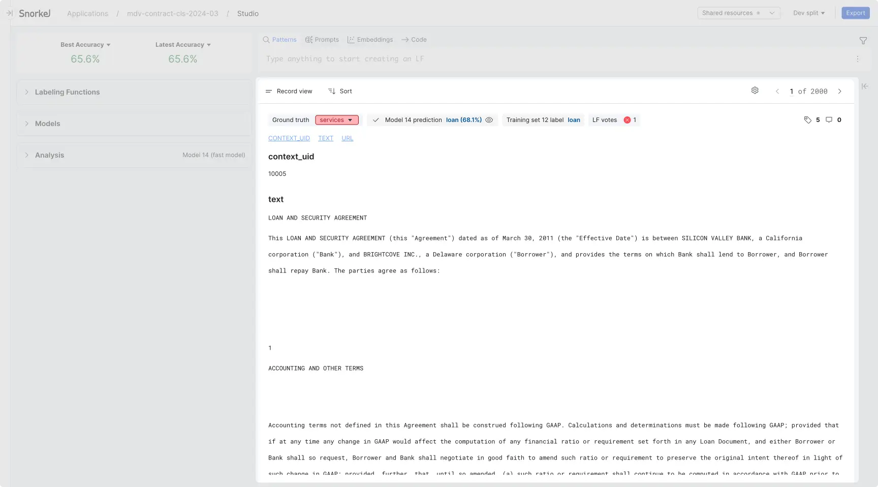Switch to the Embeddings tab
The width and height of the screenshot is (878, 487).
pyautogui.click(x=370, y=40)
